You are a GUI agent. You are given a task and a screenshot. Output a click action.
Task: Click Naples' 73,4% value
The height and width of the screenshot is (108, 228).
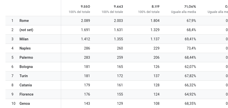coord(191,48)
